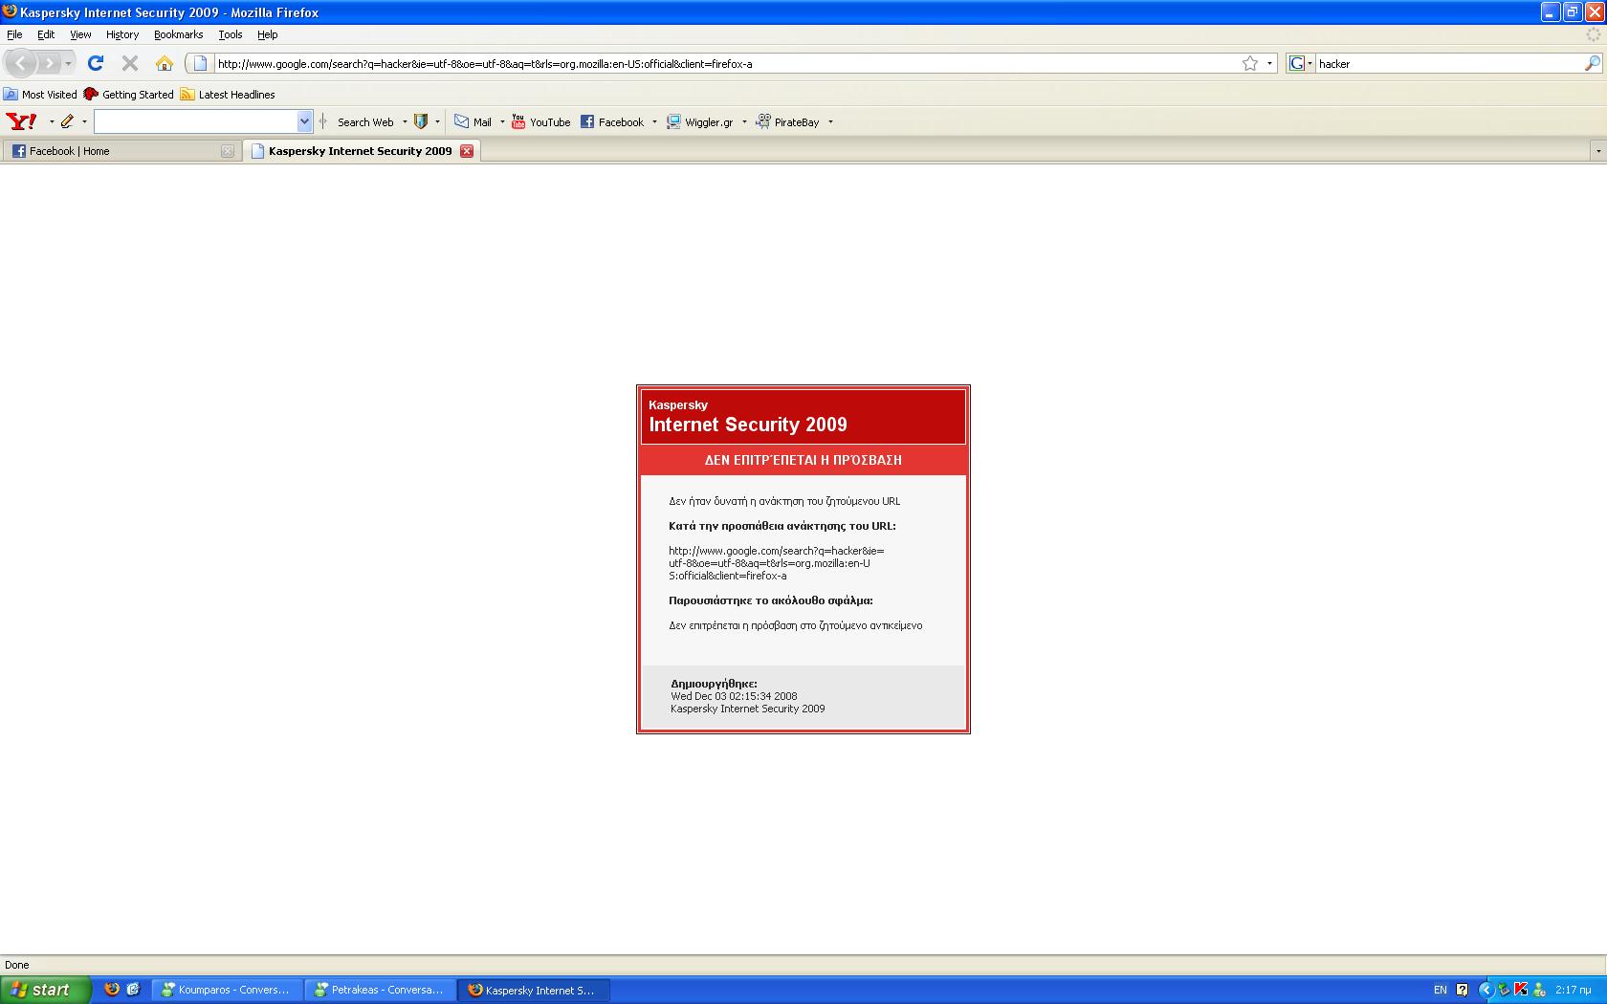
Task: Open PirateBay toolbar bookmark
Action: click(x=787, y=121)
